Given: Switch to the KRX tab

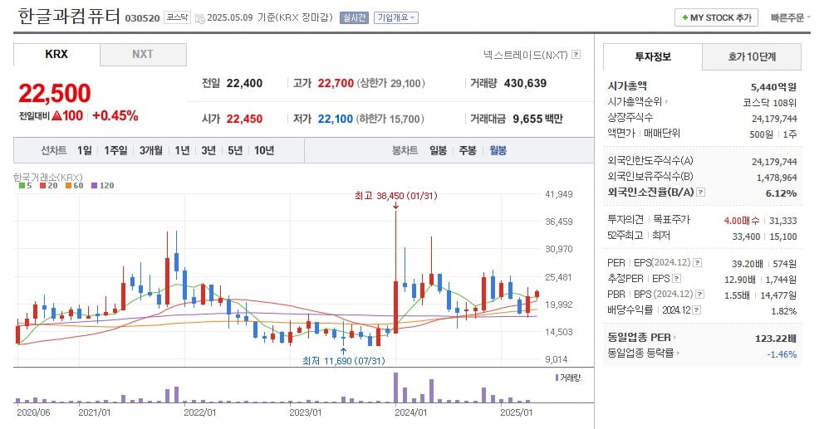Looking at the screenshot, I should click(x=56, y=55).
